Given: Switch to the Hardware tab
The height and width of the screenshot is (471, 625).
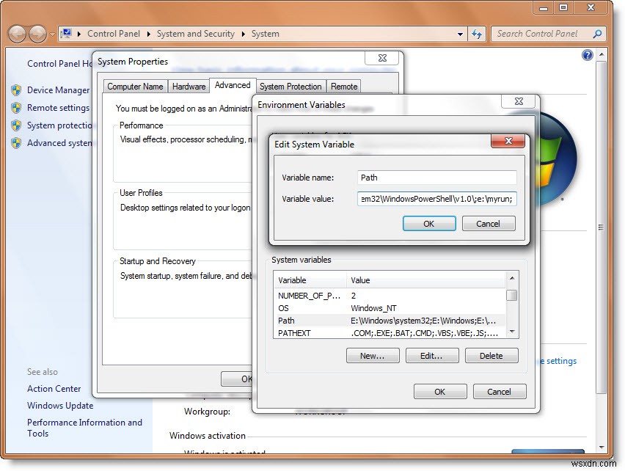Looking at the screenshot, I should pyautogui.click(x=189, y=86).
